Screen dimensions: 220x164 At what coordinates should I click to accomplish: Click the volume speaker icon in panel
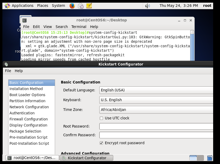[147, 6]
